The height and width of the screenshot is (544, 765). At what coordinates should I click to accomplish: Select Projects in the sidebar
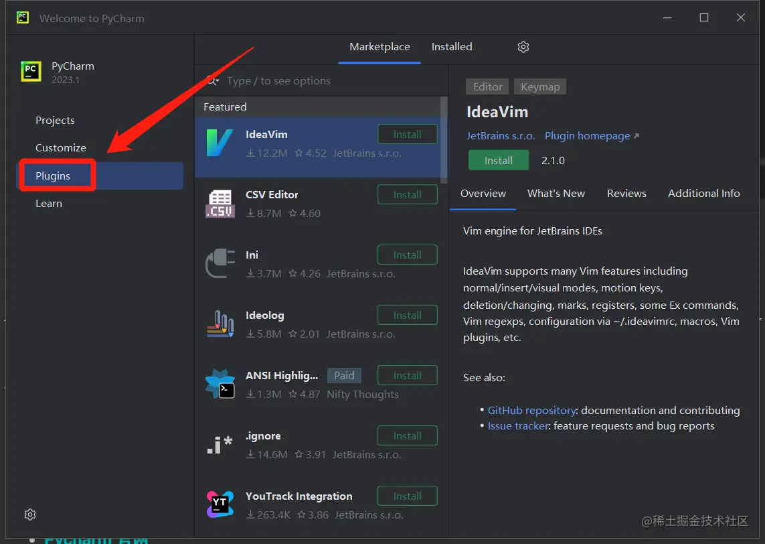[55, 120]
